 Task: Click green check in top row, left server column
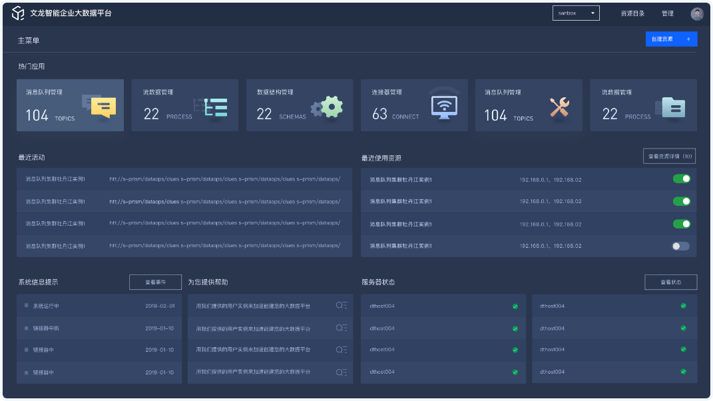[515, 306]
